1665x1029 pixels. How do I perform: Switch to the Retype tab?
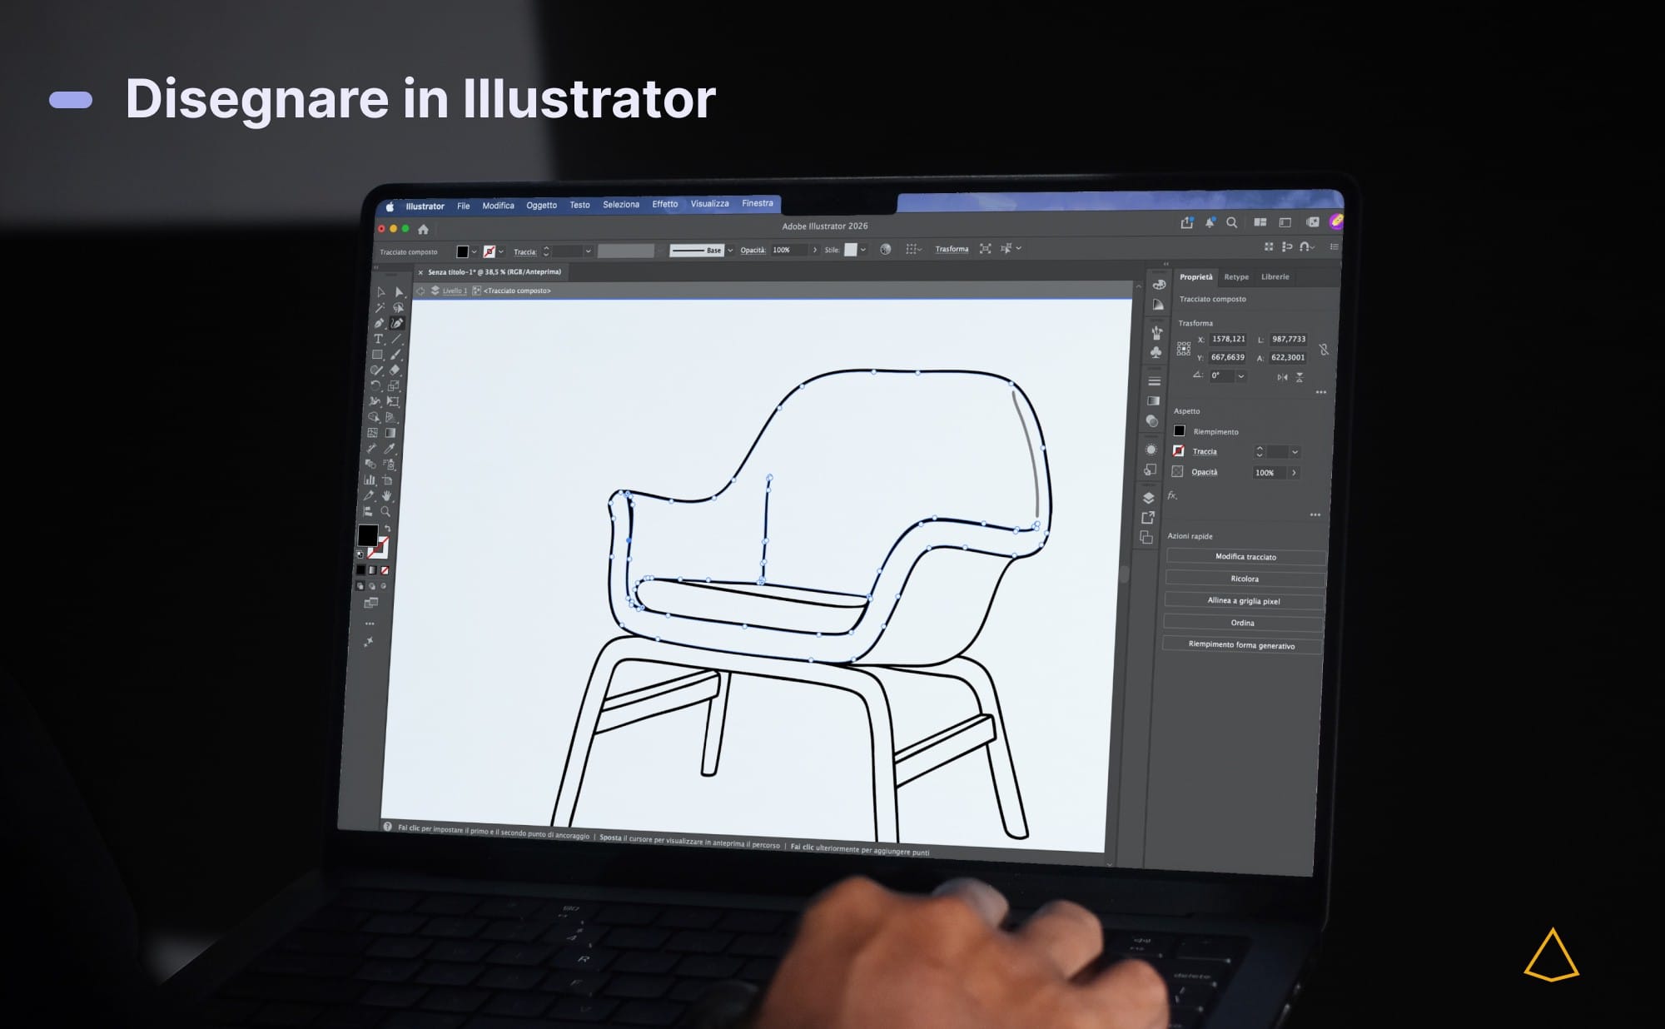click(x=1236, y=276)
